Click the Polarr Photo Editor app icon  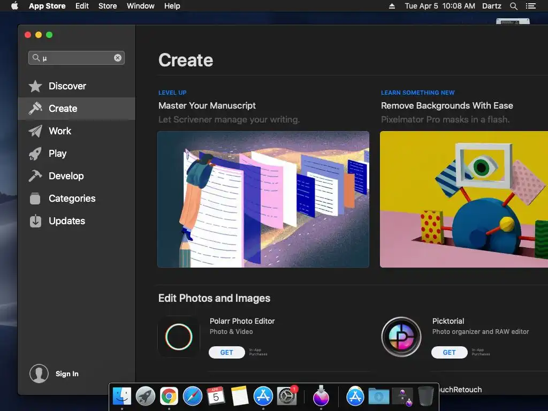pos(179,337)
